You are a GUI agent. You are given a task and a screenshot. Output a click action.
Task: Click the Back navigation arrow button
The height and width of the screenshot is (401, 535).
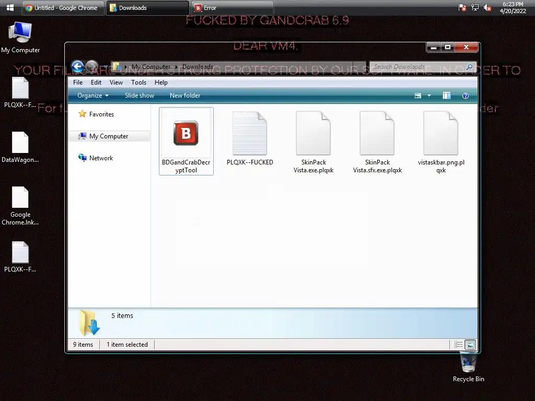(77, 66)
